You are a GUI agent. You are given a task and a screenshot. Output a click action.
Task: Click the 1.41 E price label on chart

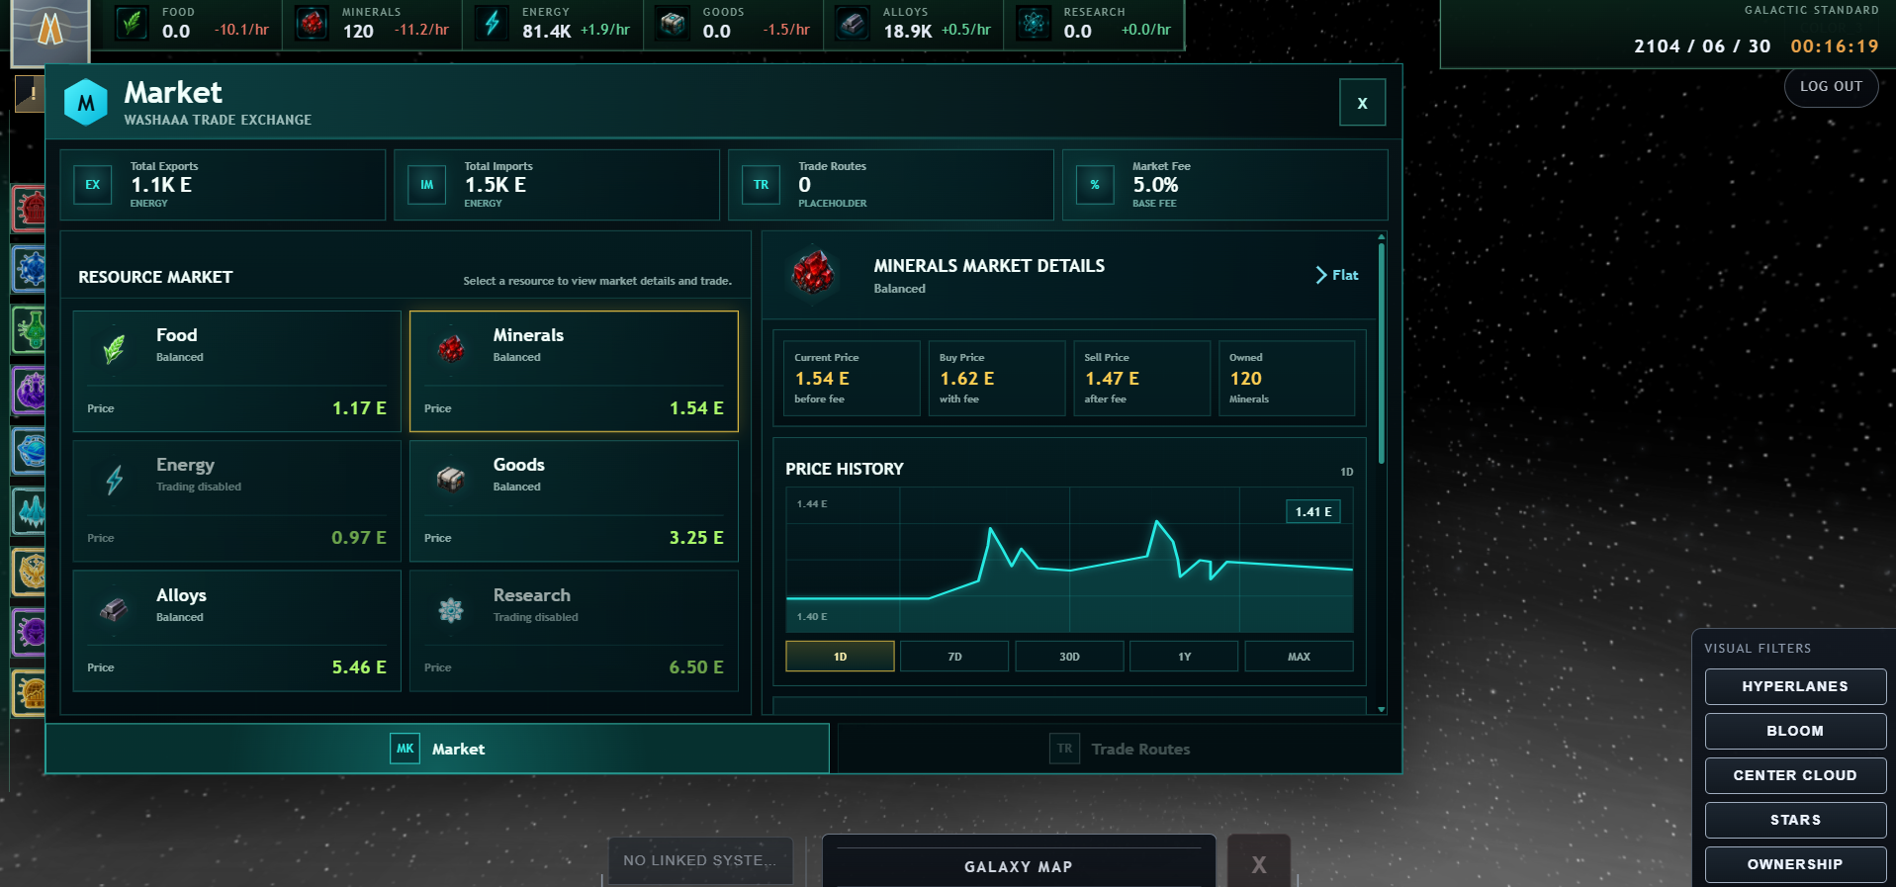(1312, 511)
